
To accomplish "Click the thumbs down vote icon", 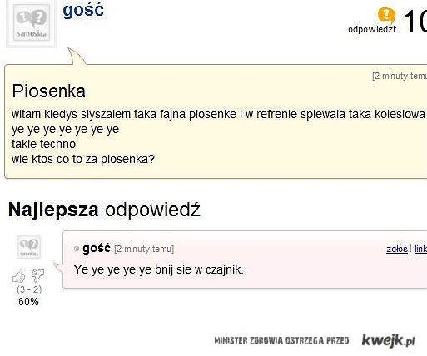I will [x=37, y=275].
